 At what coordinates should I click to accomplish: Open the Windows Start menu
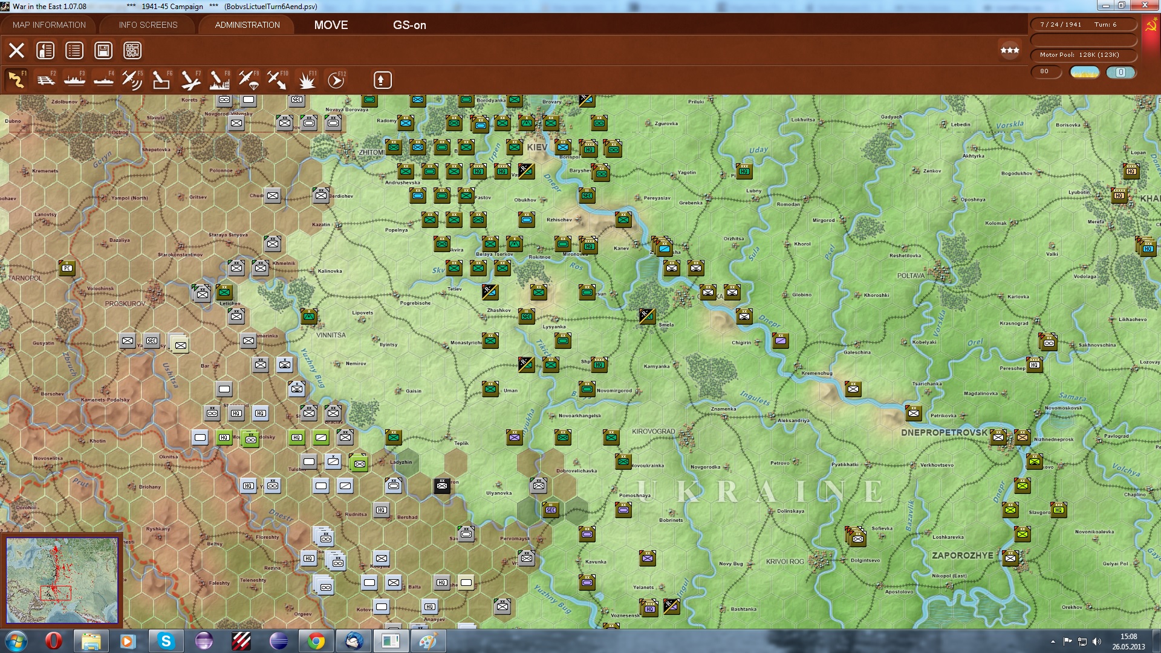click(x=16, y=641)
